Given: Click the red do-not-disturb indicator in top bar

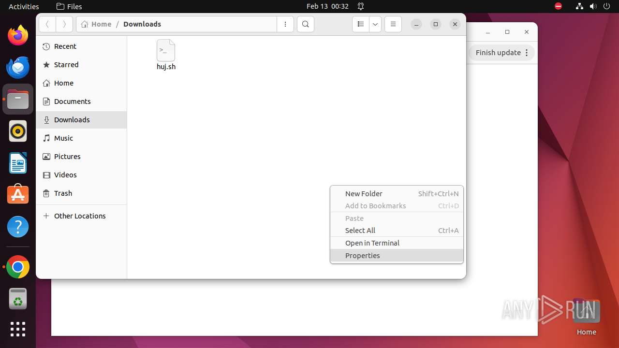Looking at the screenshot, I should [x=558, y=6].
